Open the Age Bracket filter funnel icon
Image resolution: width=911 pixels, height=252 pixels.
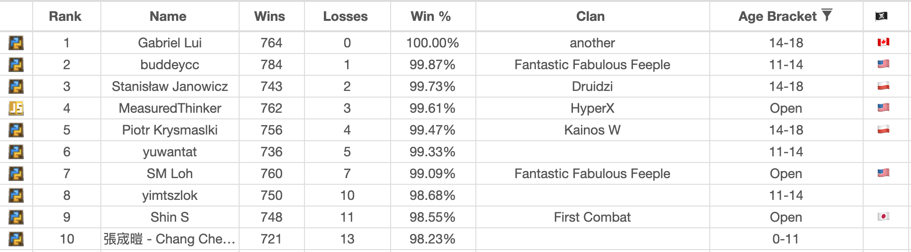point(827,16)
